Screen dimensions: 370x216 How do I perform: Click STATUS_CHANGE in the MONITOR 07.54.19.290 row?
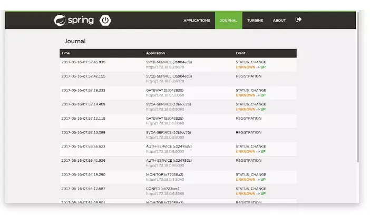tap(251, 174)
